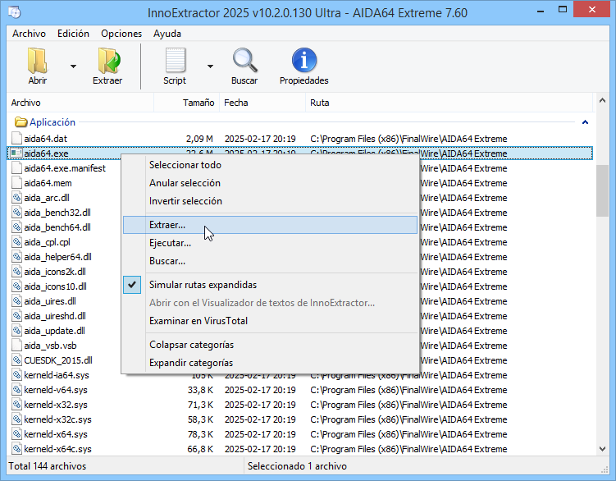The height and width of the screenshot is (481, 616).
Task: Click the Aplicación category label
Action: click(x=52, y=122)
